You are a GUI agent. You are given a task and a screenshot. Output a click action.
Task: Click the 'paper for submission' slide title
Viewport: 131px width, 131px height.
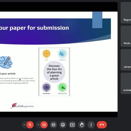coord(39,28)
